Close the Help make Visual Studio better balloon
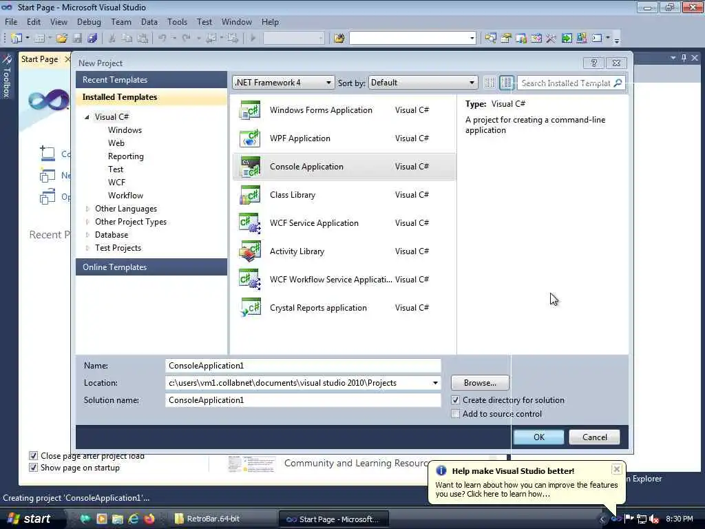Viewport: 705px width, 529px height. point(616,469)
